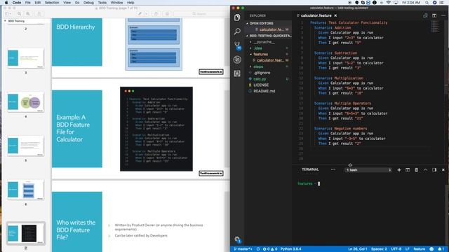
Task: Open the LICENSE file
Action: pos(261,85)
